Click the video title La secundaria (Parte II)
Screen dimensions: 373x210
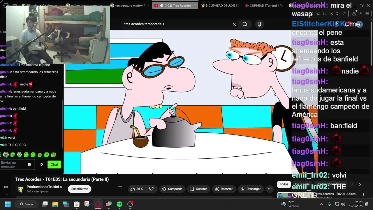62,179
